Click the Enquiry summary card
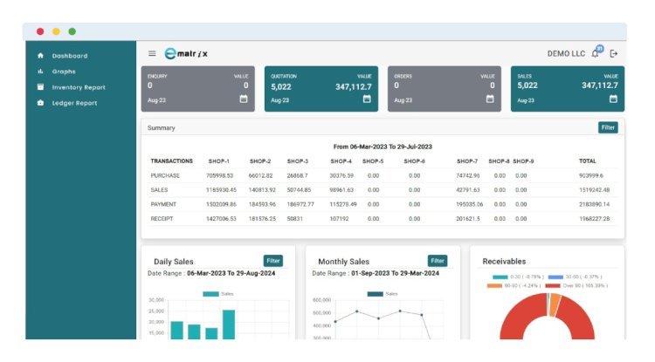The width and height of the screenshot is (655, 362). [198, 89]
